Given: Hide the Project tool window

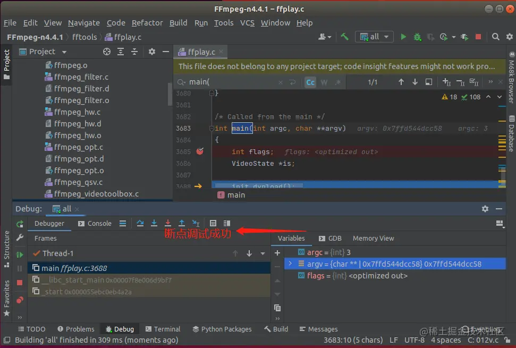Looking at the screenshot, I should click(165, 52).
